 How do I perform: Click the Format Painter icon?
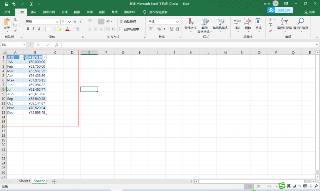(15, 30)
